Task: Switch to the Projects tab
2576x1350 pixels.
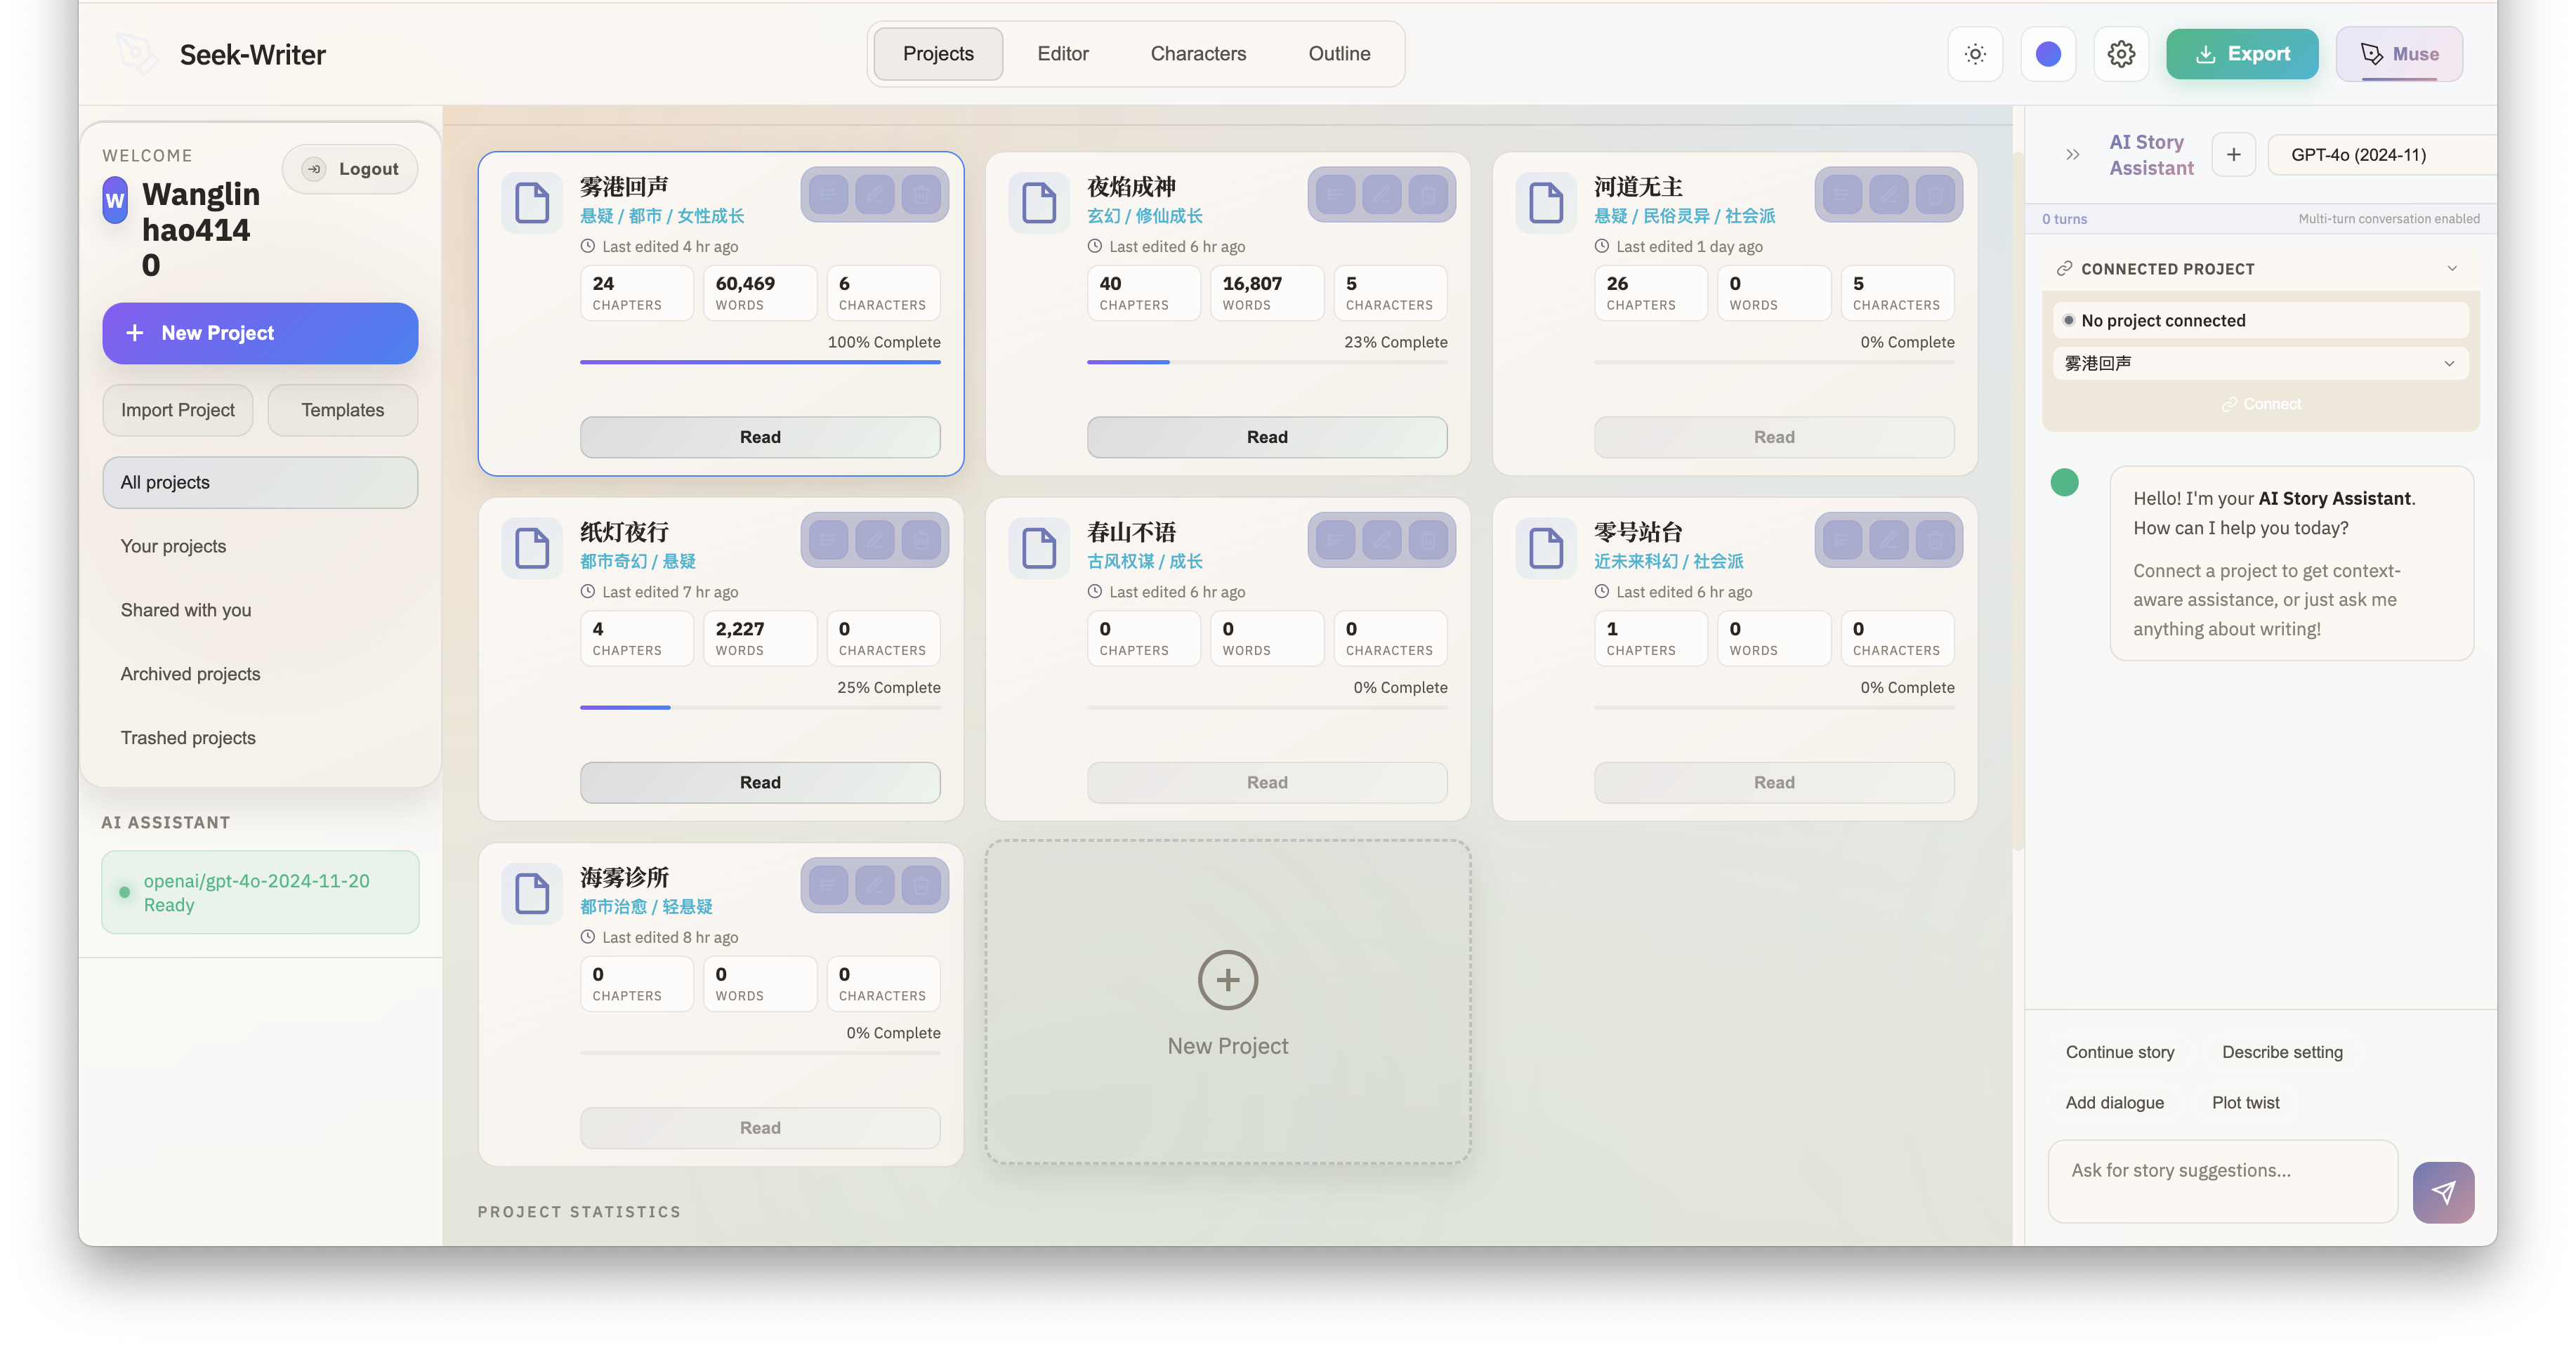Action: coord(938,54)
